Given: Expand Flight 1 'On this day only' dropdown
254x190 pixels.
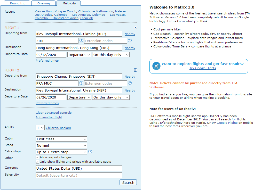Looking at the screenshot, I should click(x=111, y=55).
